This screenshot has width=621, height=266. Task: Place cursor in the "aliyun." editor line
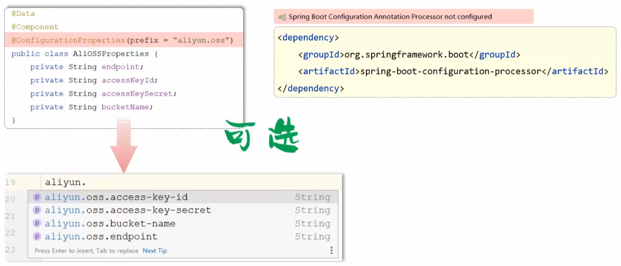click(x=66, y=182)
